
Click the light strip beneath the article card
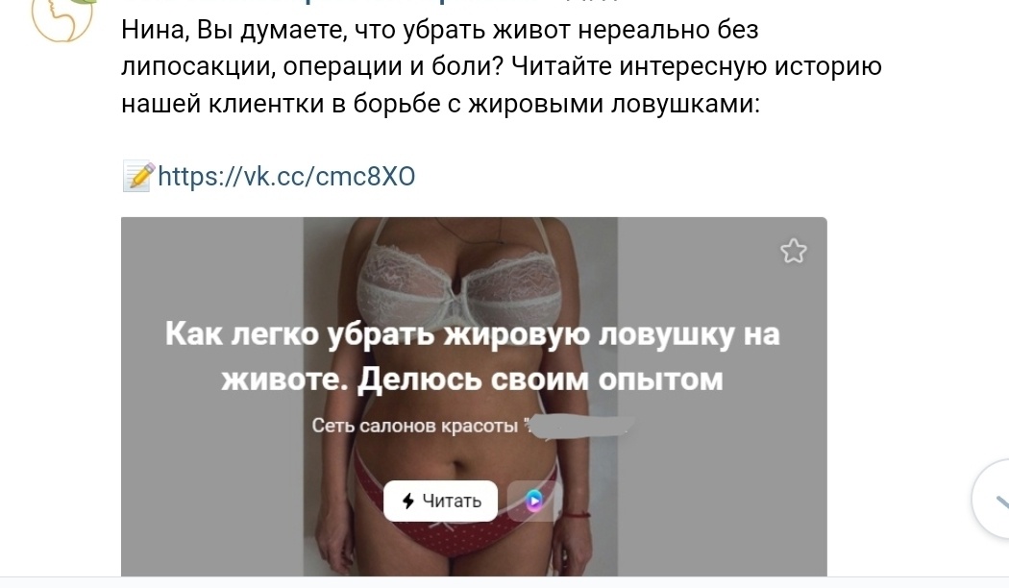click(x=504, y=582)
